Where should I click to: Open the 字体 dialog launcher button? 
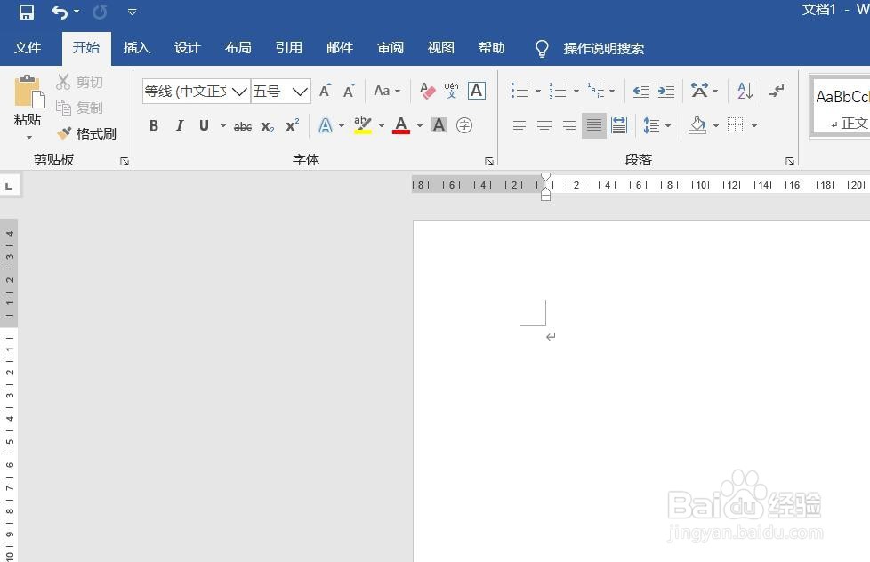(489, 160)
